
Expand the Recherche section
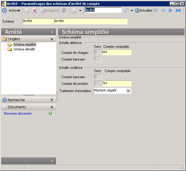coord(52,100)
